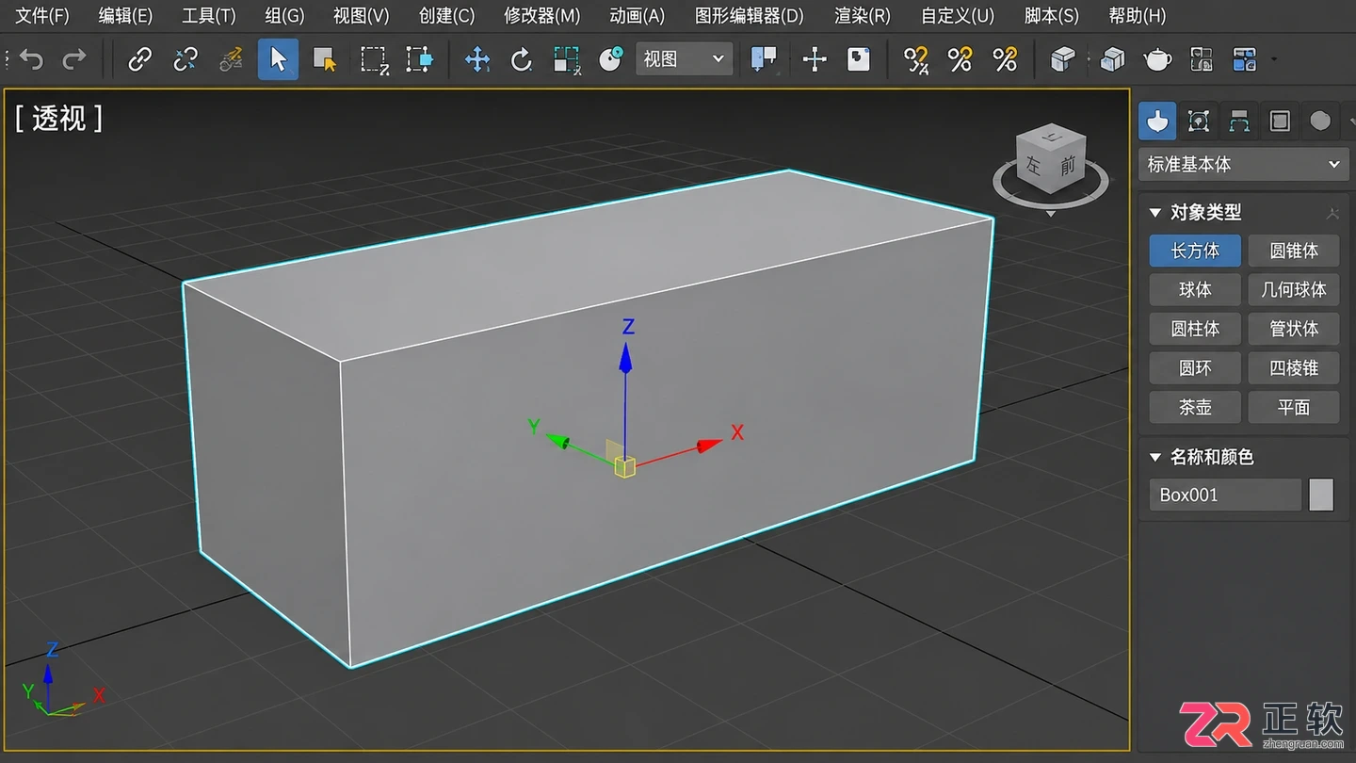Open the Material Editor cube icon
Screen dimensions: 1356x763
click(x=1062, y=59)
